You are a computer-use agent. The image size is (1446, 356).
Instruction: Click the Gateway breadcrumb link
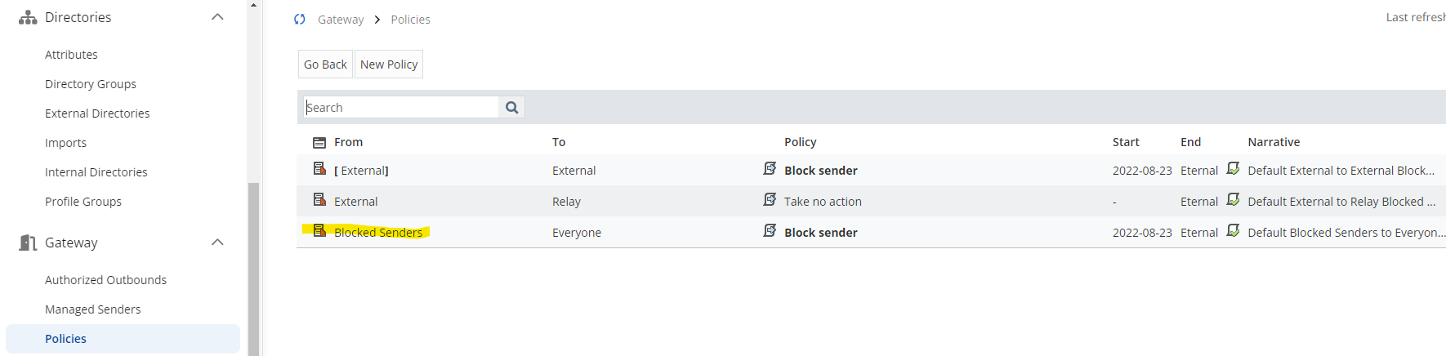[341, 20]
